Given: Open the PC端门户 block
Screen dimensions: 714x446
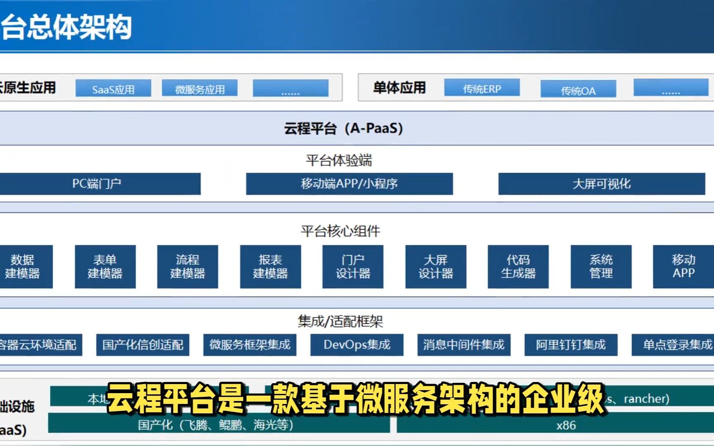Looking at the screenshot, I should [100, 184].
